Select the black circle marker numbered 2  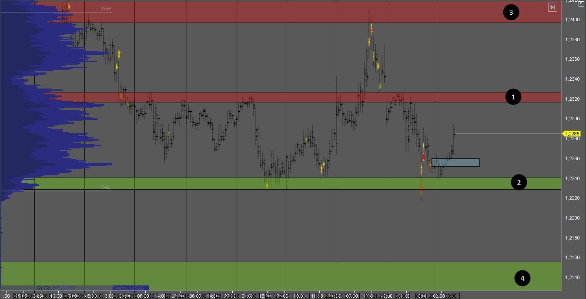tap(519, 183)
